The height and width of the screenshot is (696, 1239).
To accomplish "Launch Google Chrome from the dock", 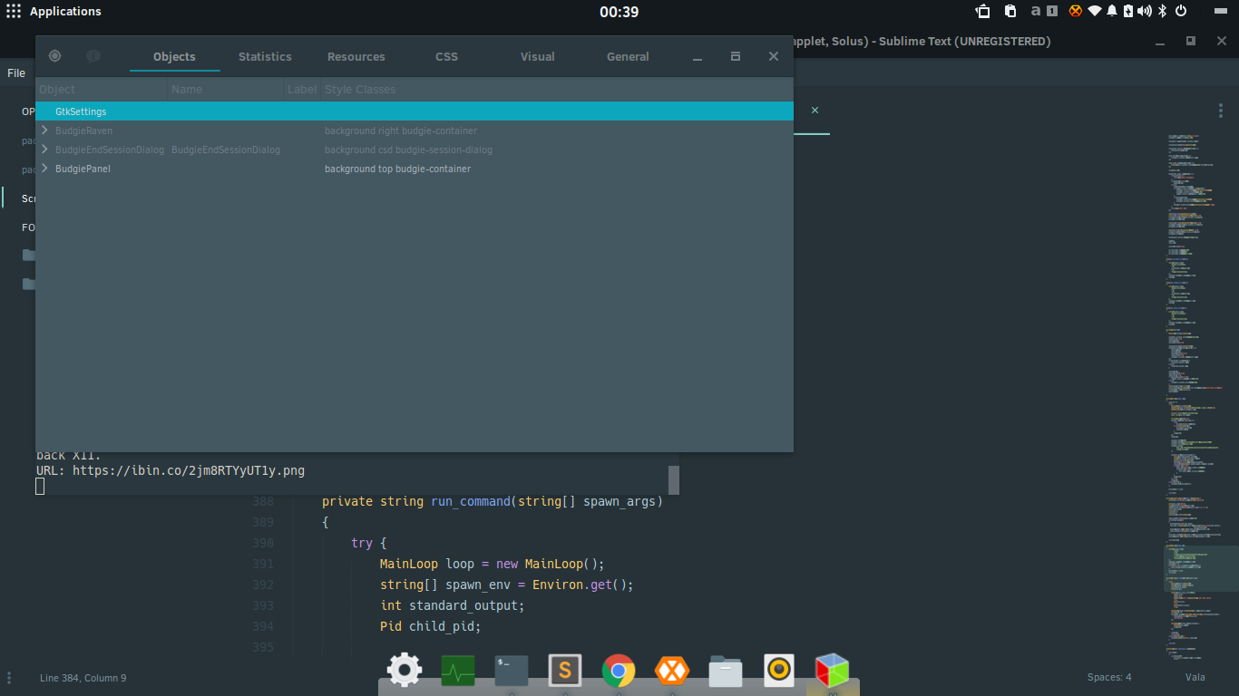I will click(619, 671).
